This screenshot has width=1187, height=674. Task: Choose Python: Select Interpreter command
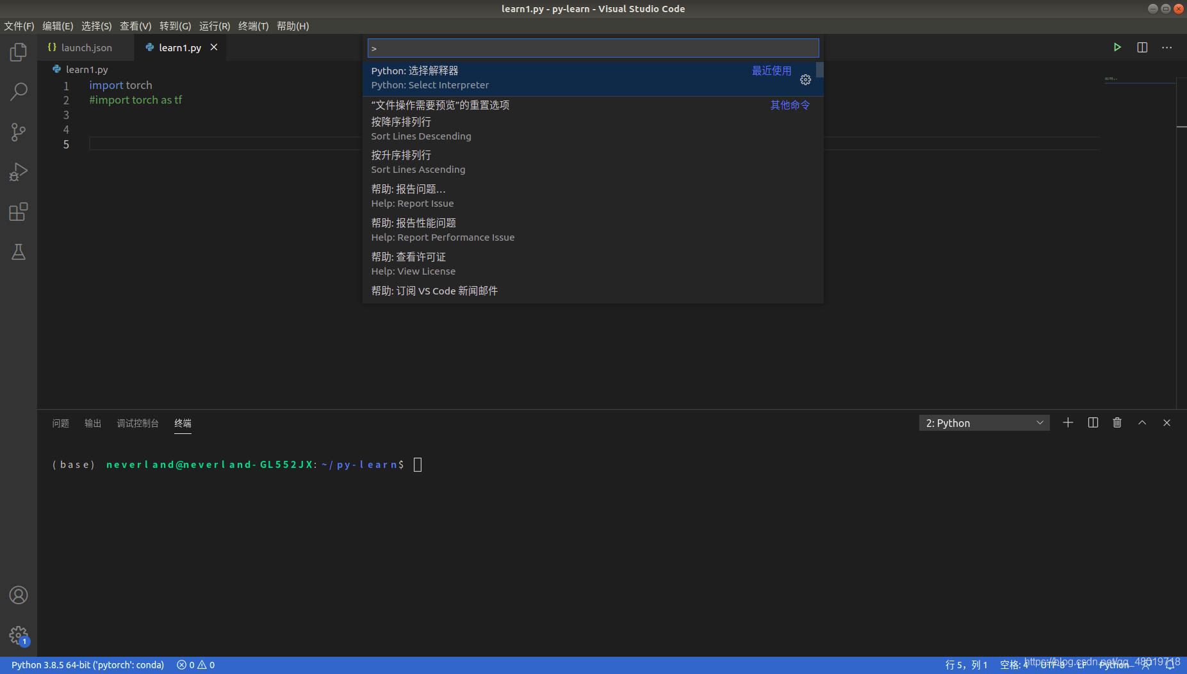[593, 77]
